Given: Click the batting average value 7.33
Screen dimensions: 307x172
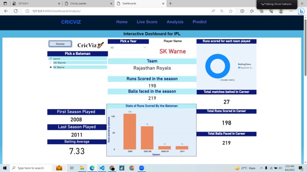Looking at the screenshot, I should click(x=77, y=151).
